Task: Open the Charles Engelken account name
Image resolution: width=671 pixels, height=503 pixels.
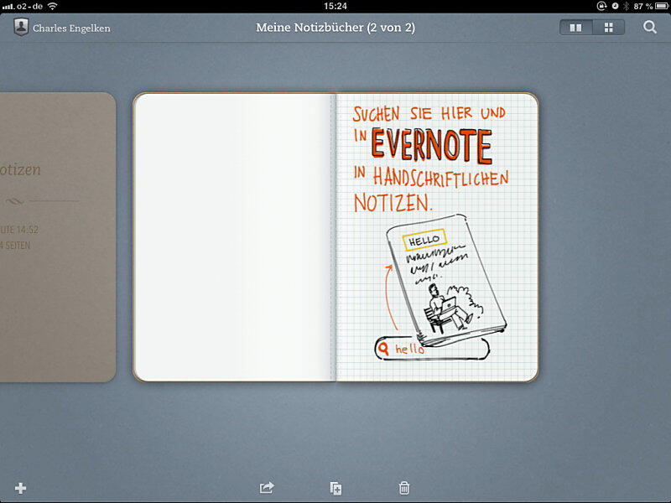Action: click(71, 29)
